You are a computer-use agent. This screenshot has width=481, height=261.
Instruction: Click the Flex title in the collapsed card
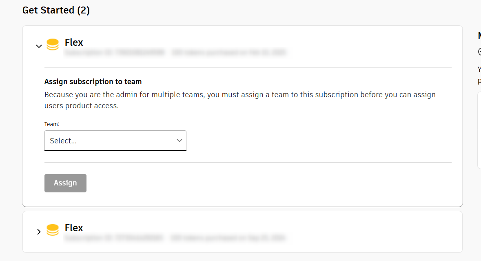pyautogui.click(x=74, y=228)
